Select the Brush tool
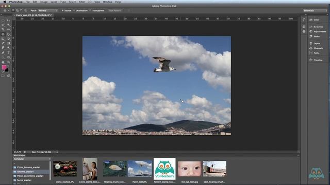Screen dimensions: 330x185 pos(8,34)
